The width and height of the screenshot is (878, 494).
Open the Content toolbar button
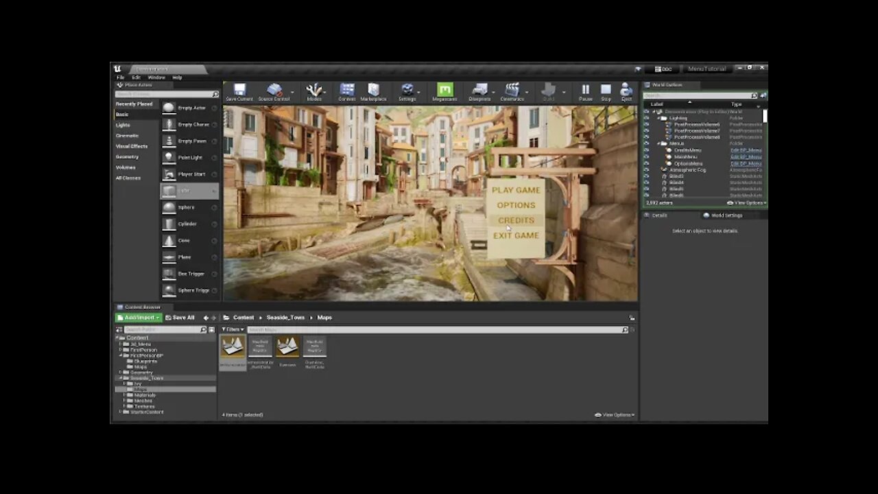pyautogui.click(x=347, y=92)
